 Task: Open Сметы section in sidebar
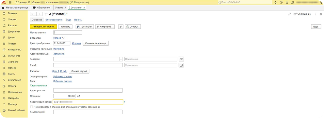pyautogui.click(x=12, y=74)
